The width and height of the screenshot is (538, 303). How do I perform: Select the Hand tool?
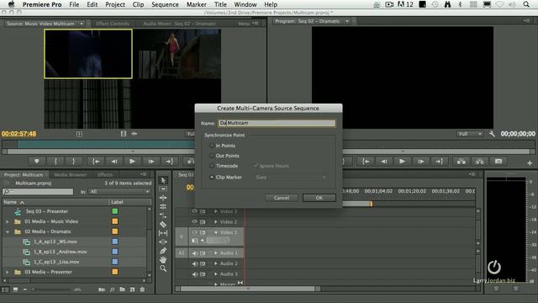pyautogui.click(x=163, y=260)
